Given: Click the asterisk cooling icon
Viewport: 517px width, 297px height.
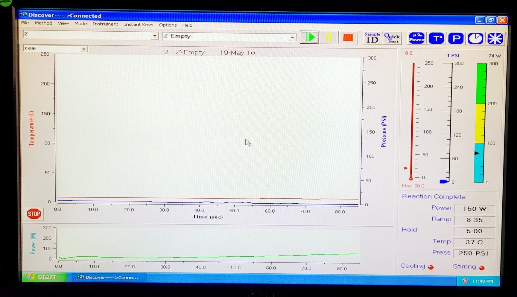Looking at the screenshot, I should tap(495, 38).
